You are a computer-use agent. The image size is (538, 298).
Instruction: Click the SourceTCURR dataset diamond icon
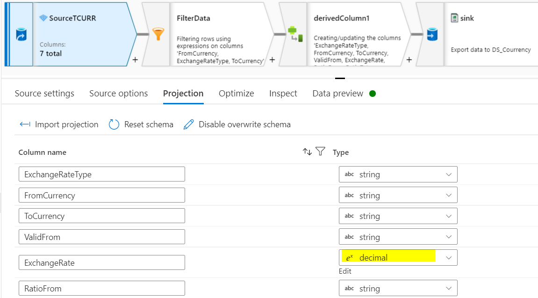(43, 18)
